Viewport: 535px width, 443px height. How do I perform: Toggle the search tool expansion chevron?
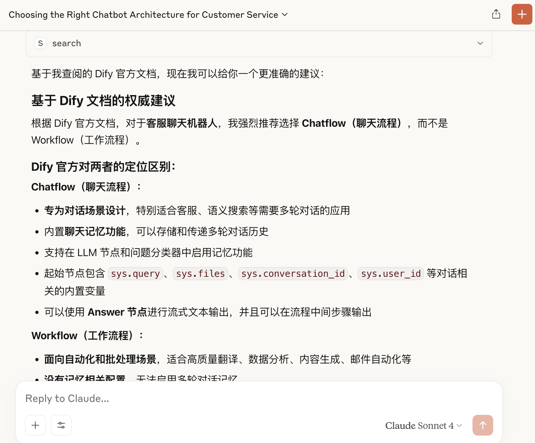(x=480, y=43)
